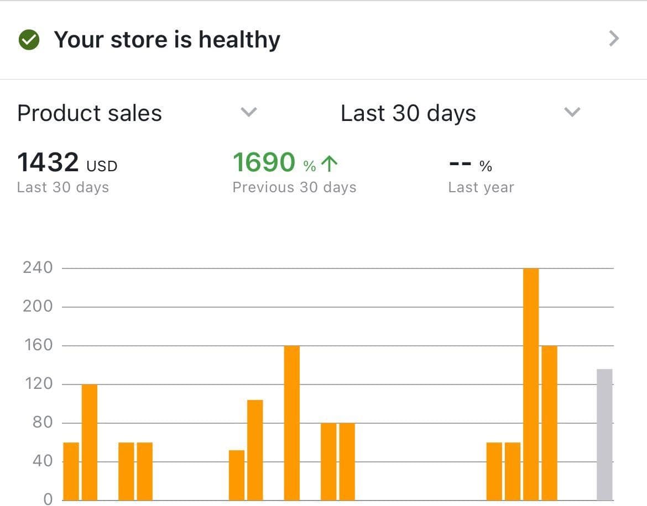This screenshot has width=647, height=506.
Task: Click the Product sales label text
Action: [x=89, y=113]
